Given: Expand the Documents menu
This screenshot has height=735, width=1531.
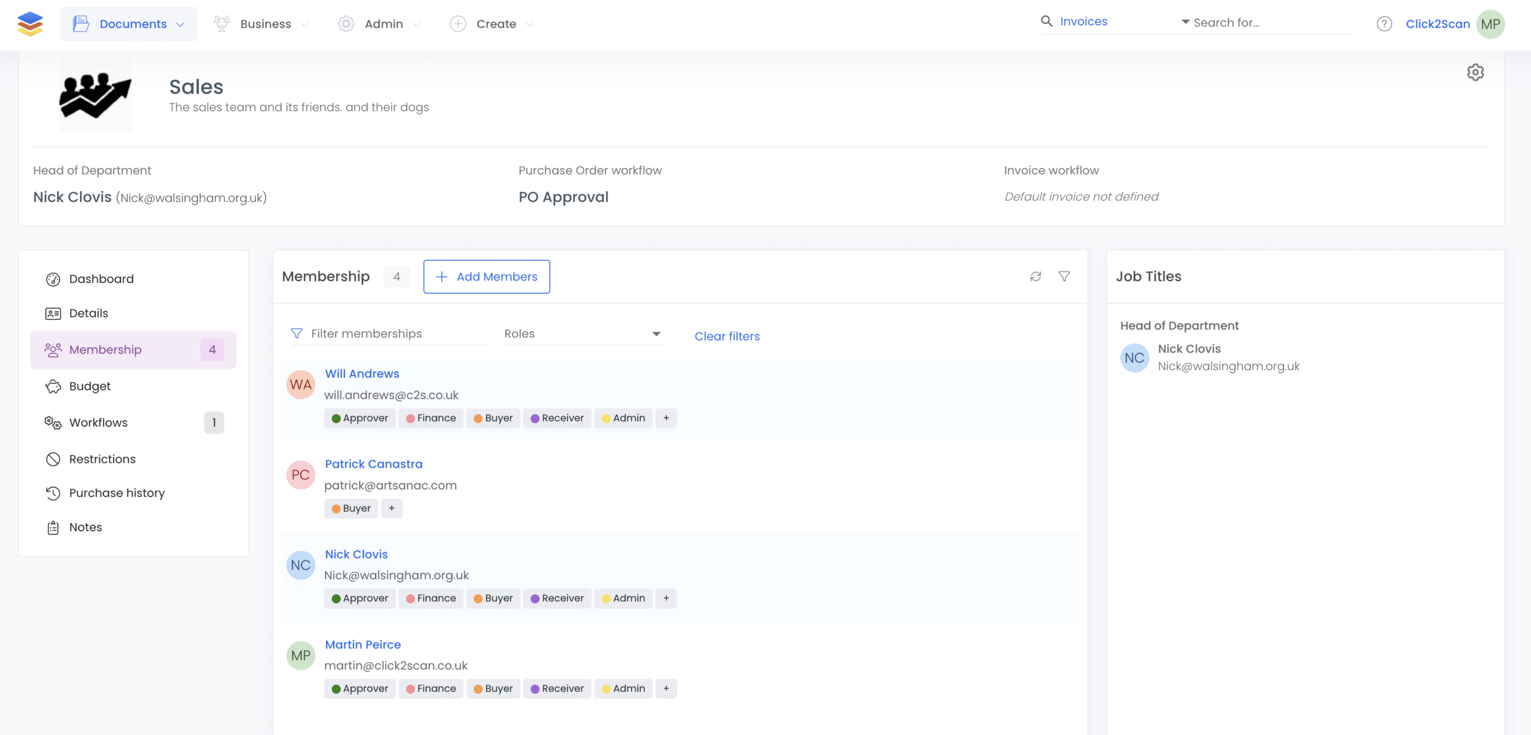Looking at the screenshot, I should [x=129, y=24].
